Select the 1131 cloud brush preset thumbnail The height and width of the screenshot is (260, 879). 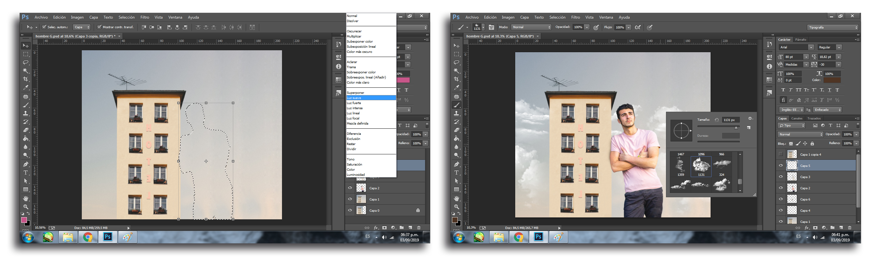701,166
